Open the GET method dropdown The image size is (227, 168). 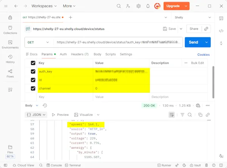click(38, 42)
